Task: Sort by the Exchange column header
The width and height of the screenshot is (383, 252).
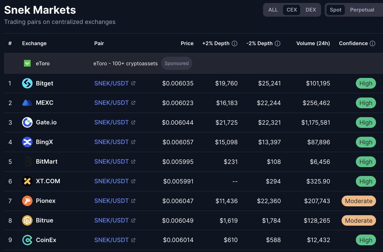Action: [34, 43]
